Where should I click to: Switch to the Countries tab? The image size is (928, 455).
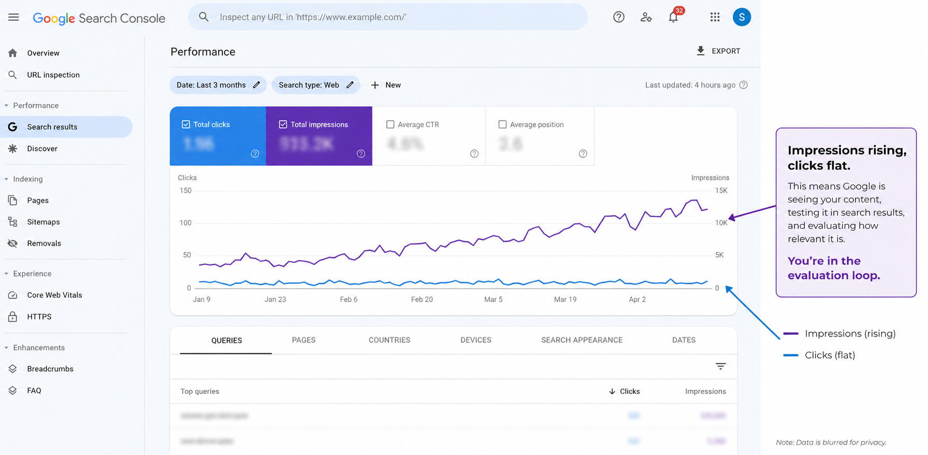[389, 340]
